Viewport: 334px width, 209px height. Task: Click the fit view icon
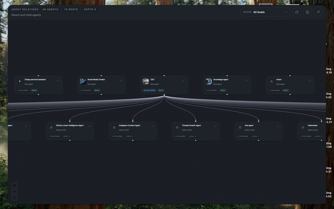(15, 197)
